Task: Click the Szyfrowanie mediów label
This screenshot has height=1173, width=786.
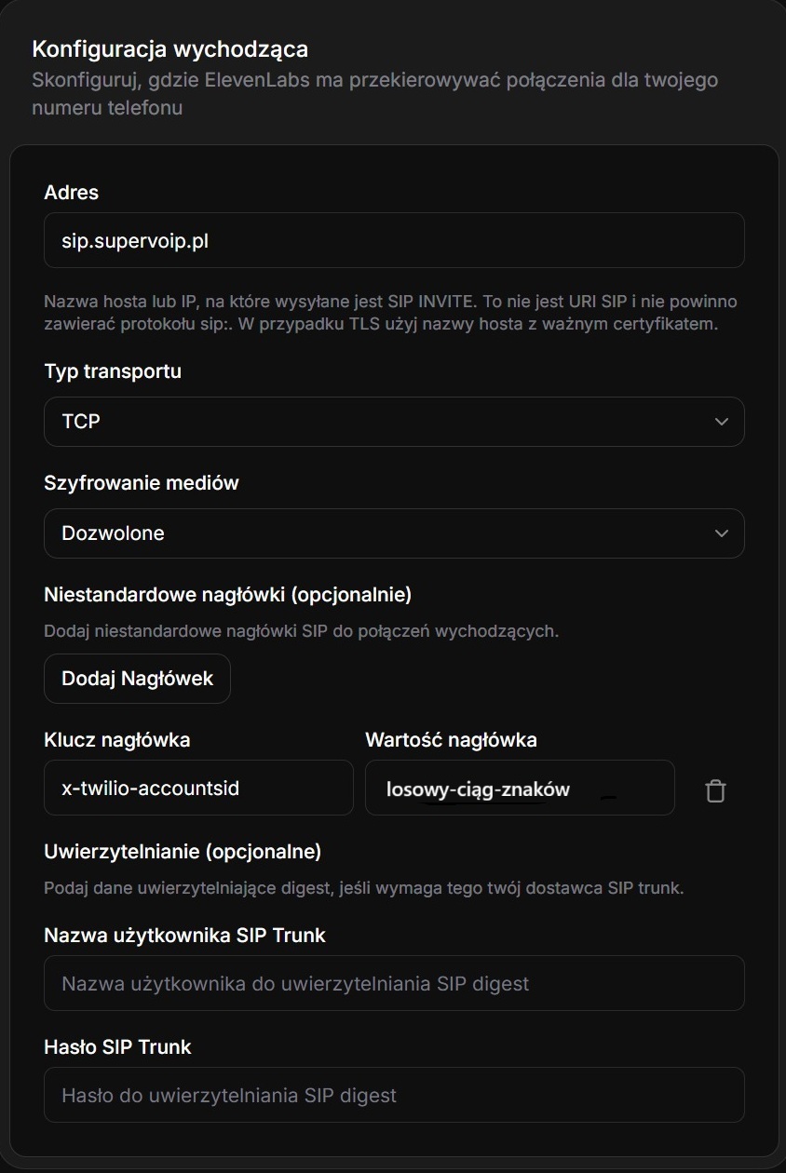Action: pos(142,482)
